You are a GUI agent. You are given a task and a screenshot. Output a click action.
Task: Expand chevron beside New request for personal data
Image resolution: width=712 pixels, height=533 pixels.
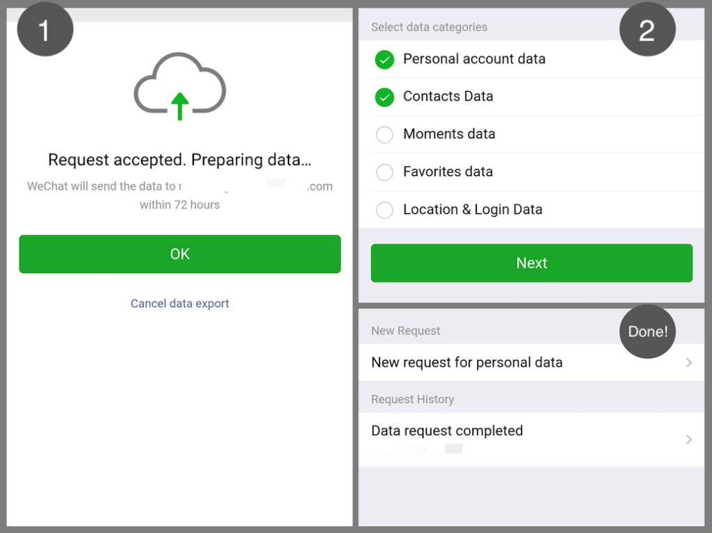(x=689, y=363)
